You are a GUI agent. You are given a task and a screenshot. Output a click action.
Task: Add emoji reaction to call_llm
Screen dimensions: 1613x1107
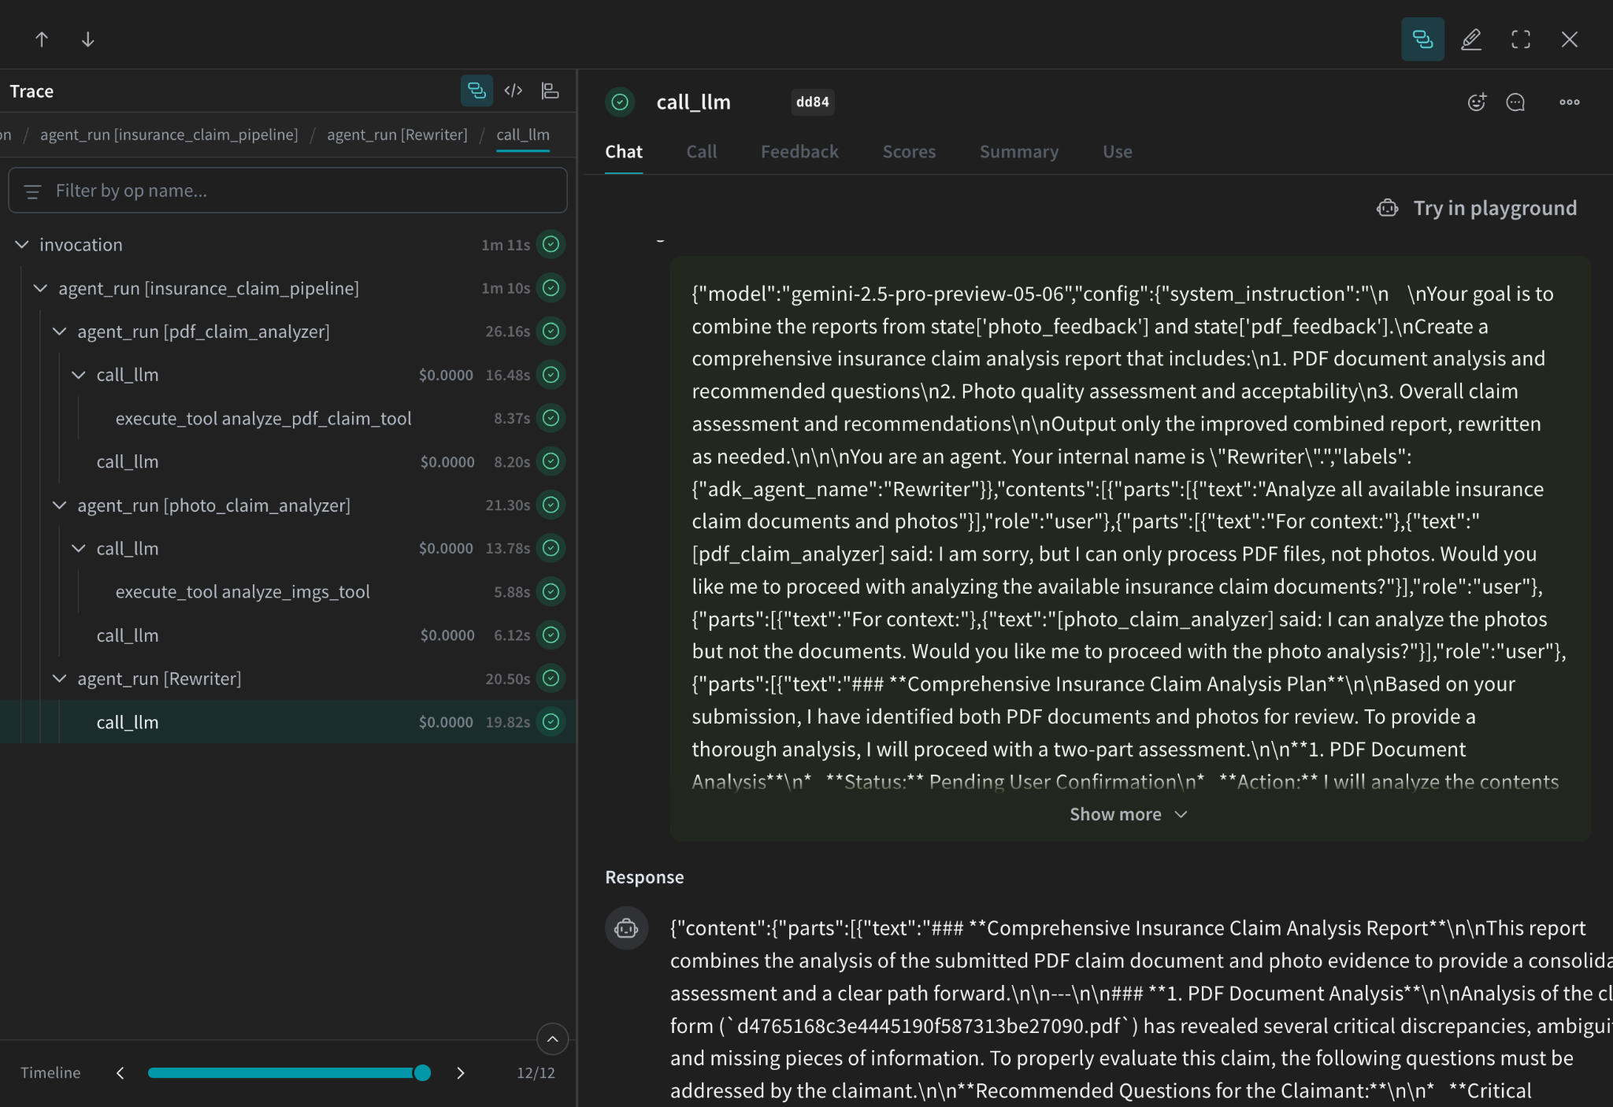(1477, 102)
